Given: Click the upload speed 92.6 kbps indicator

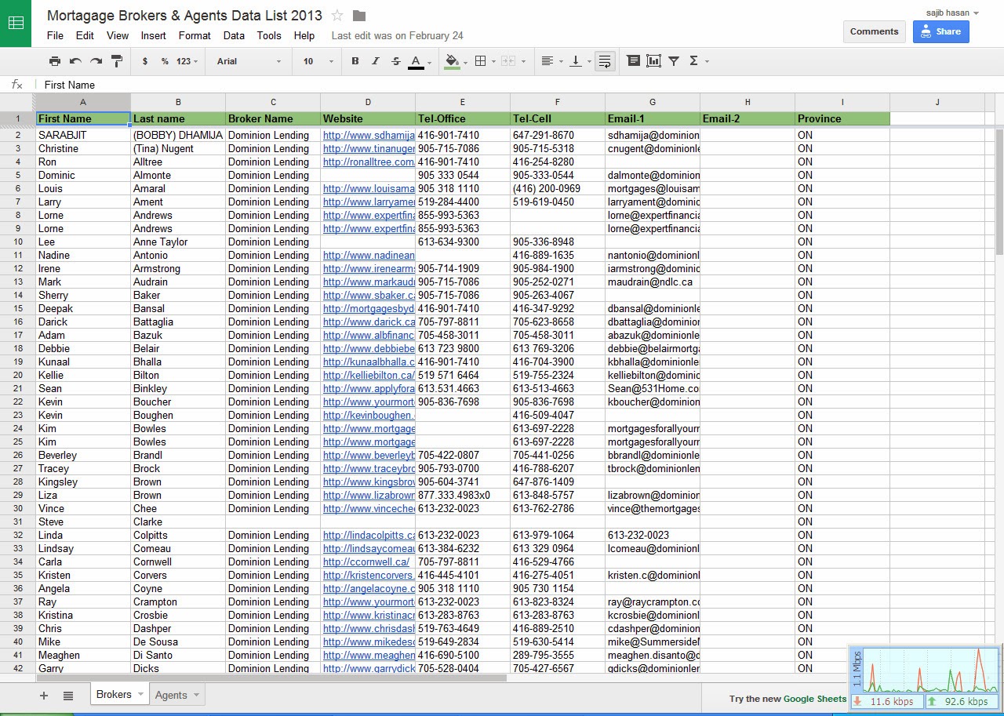Looking at the screenshot, I should (960, 701).
